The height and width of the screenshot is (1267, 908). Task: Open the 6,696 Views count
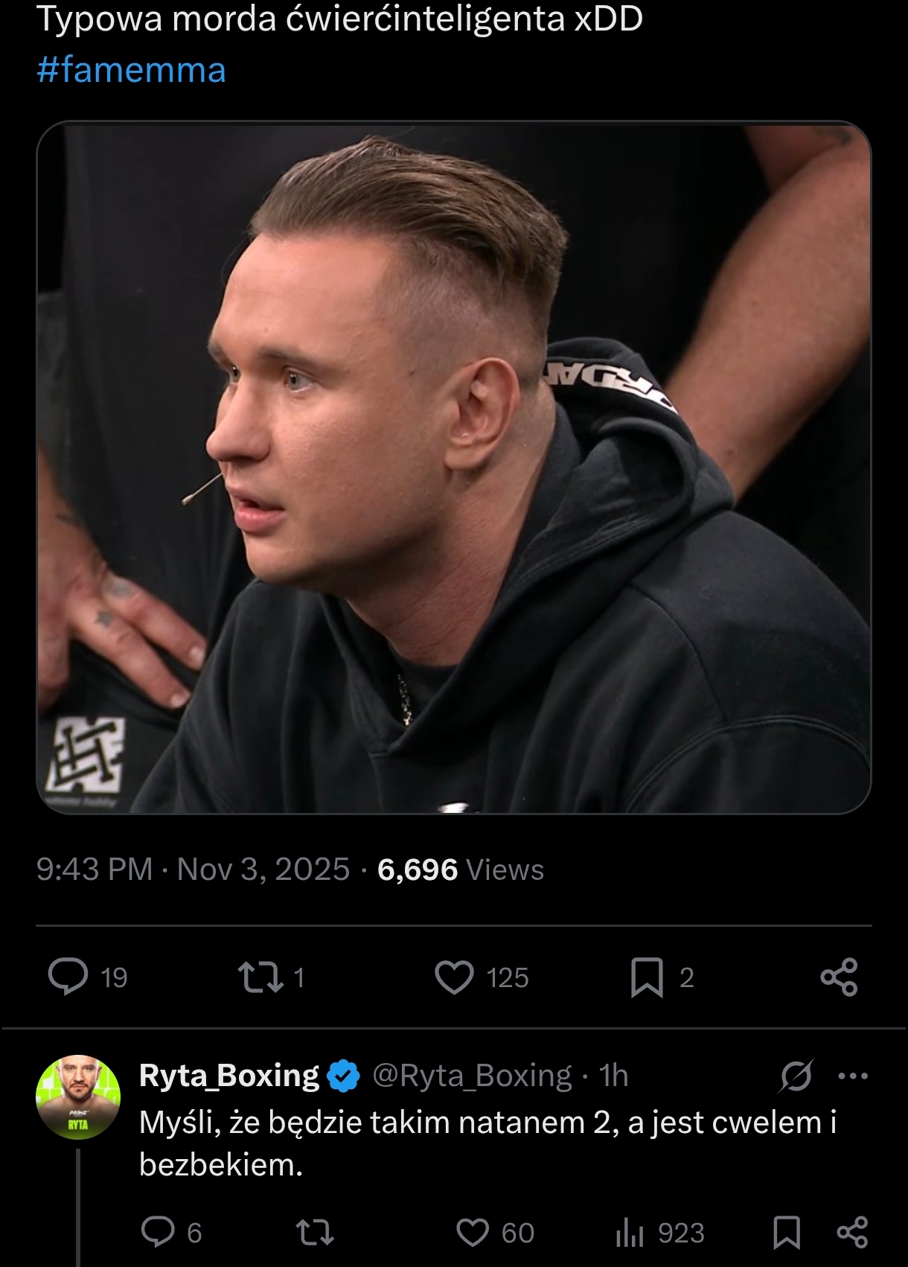click(x=461, y=869)
